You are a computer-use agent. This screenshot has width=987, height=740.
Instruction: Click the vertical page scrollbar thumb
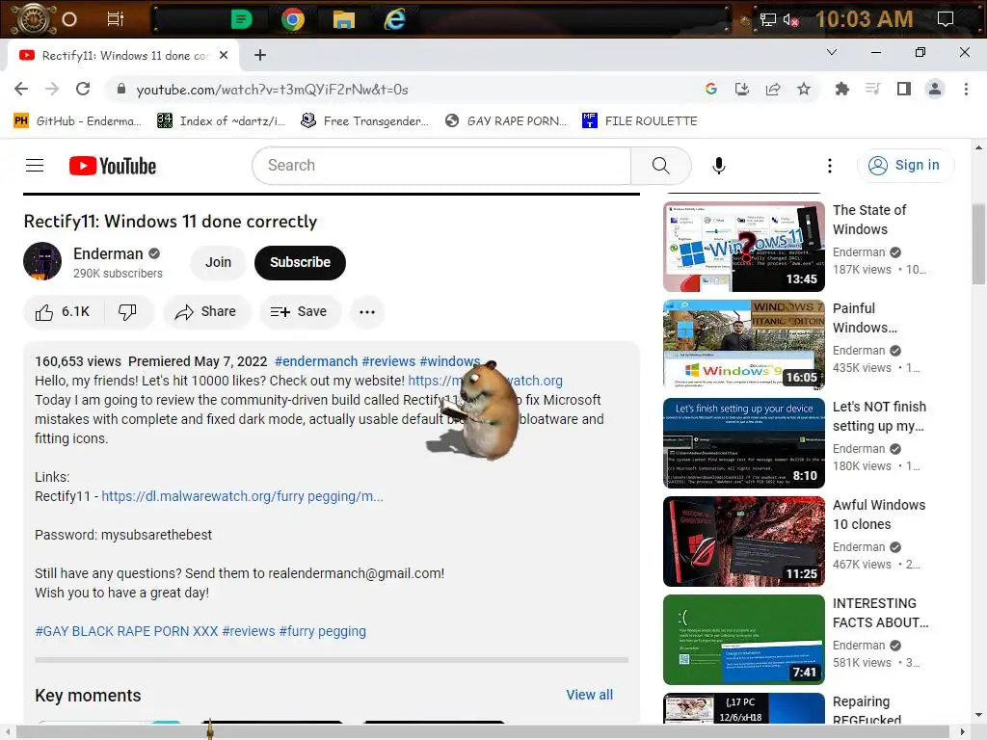(x=978, y=244)
